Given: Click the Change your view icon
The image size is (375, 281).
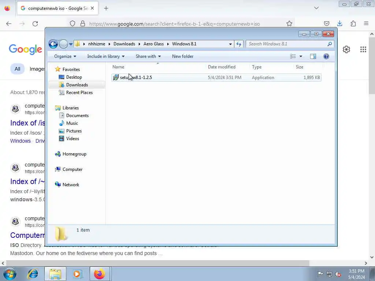Looking at the screenshot, I should pyautogui.click(x=293, y=56).
